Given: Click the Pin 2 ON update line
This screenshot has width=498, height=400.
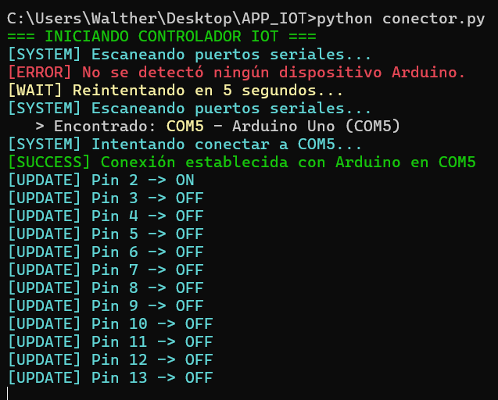Looking at the screenshot, I should point(101,180).
